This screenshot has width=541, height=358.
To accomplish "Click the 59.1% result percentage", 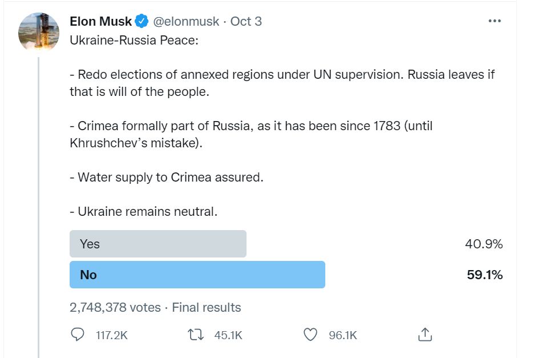I will [x=485, y=275].
